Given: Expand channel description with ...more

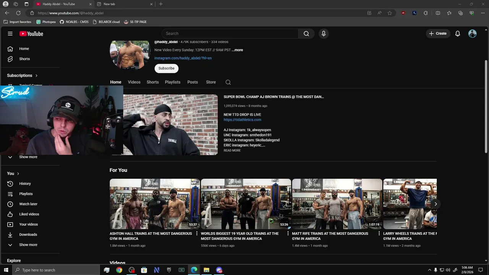Looking at the screenshot, I should (x=237, y=50).
